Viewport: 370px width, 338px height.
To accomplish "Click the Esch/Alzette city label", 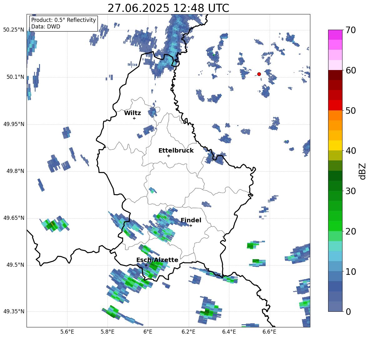I will (157, 260).
